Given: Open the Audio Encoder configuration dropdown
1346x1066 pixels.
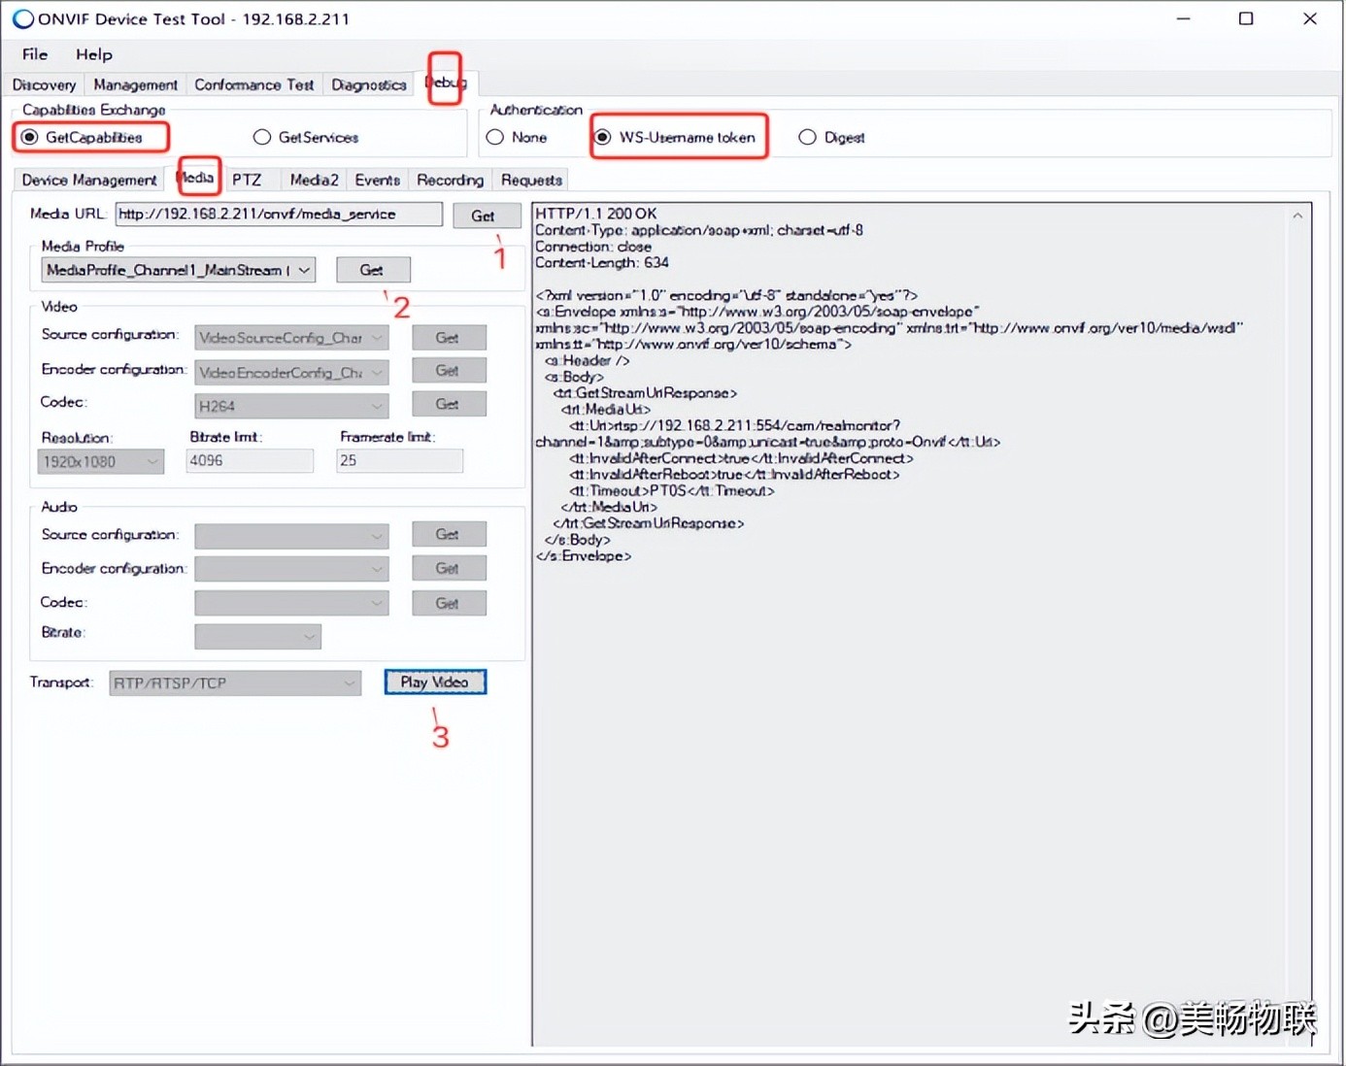Looking at the screenshot, I should [291, 569].
